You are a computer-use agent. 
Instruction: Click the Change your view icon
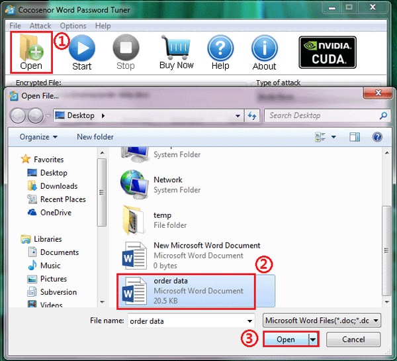pyautogui.click(x=320, y=137)
